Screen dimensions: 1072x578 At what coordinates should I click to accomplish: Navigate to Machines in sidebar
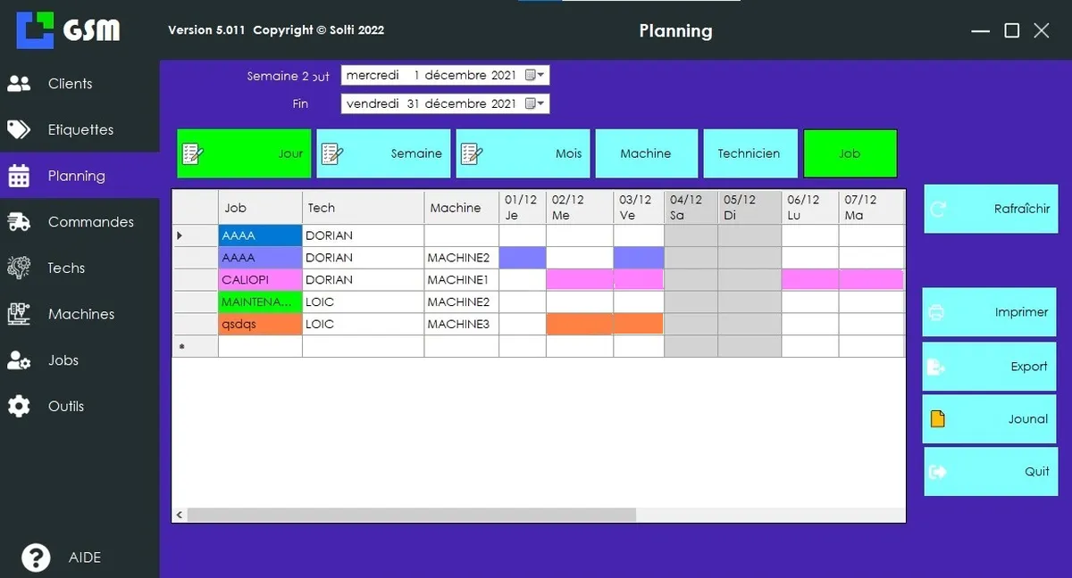(x=80, y=314)
